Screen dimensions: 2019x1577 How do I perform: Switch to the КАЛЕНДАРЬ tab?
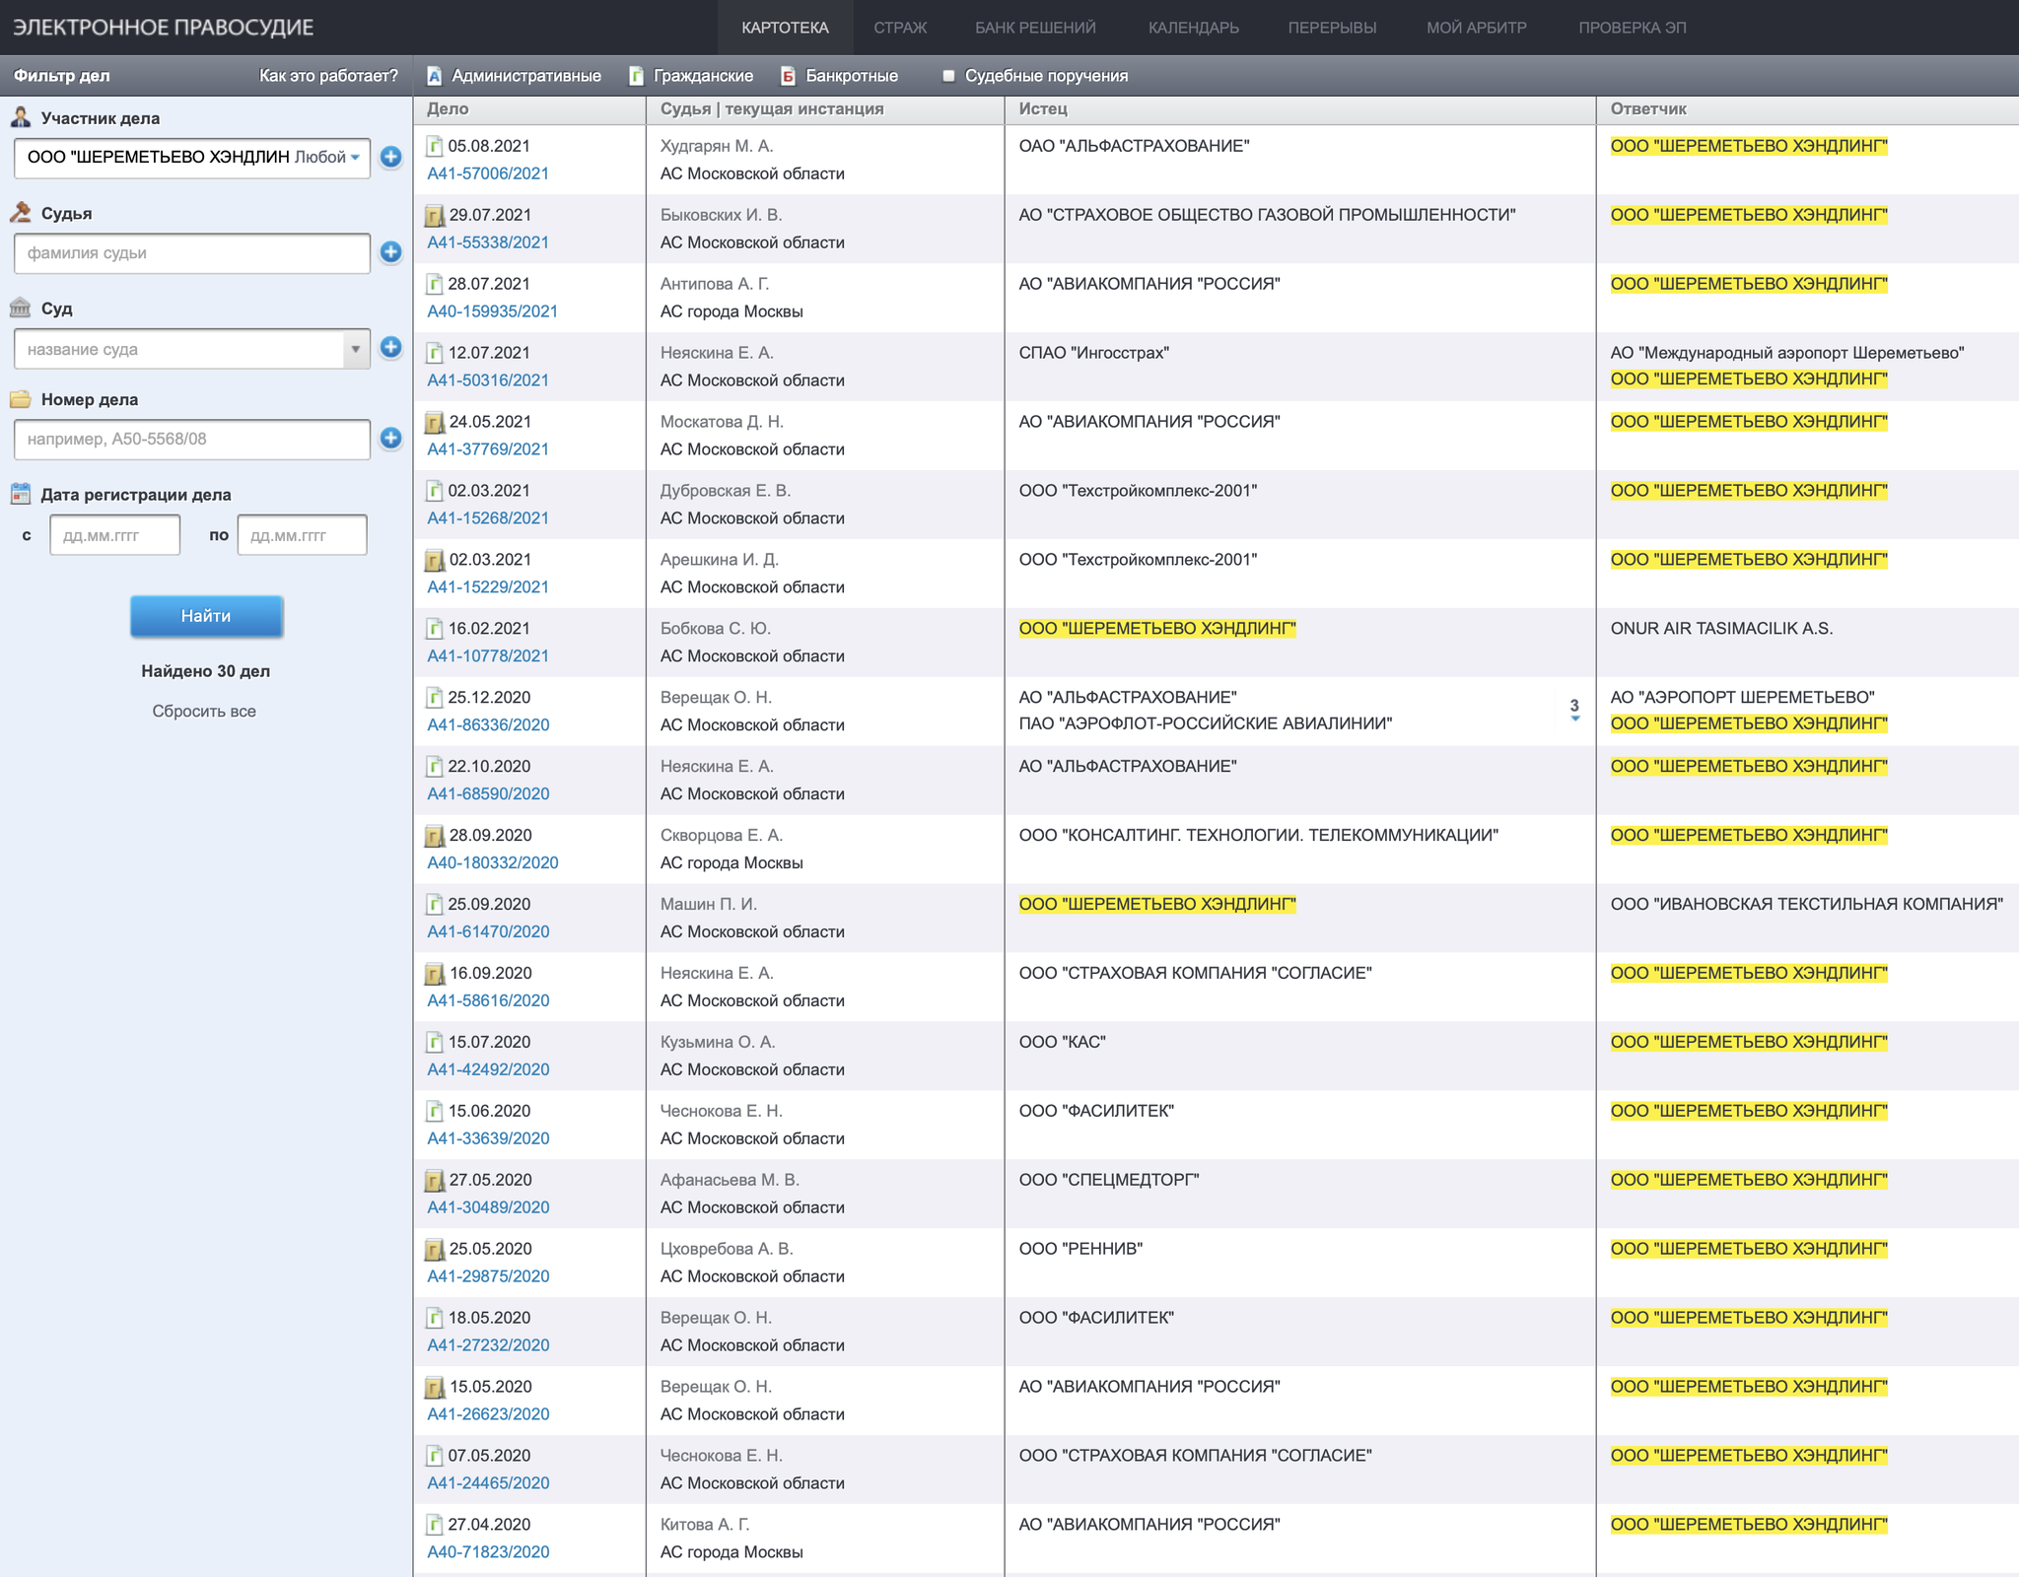click(x=1194, y=28)
